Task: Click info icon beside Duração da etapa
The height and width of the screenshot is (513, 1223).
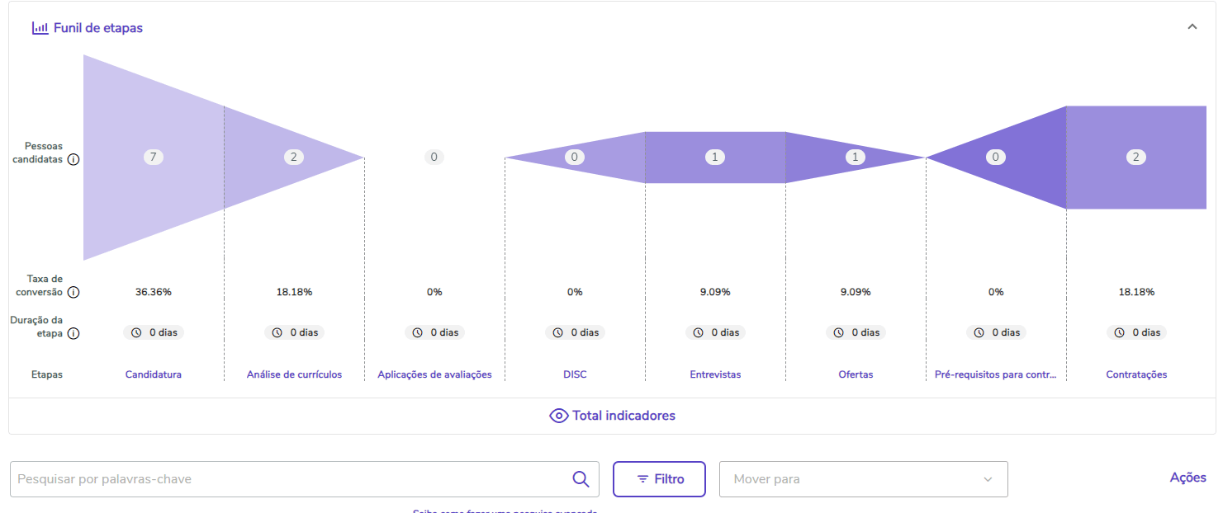Action: click(x=73, y=333)
